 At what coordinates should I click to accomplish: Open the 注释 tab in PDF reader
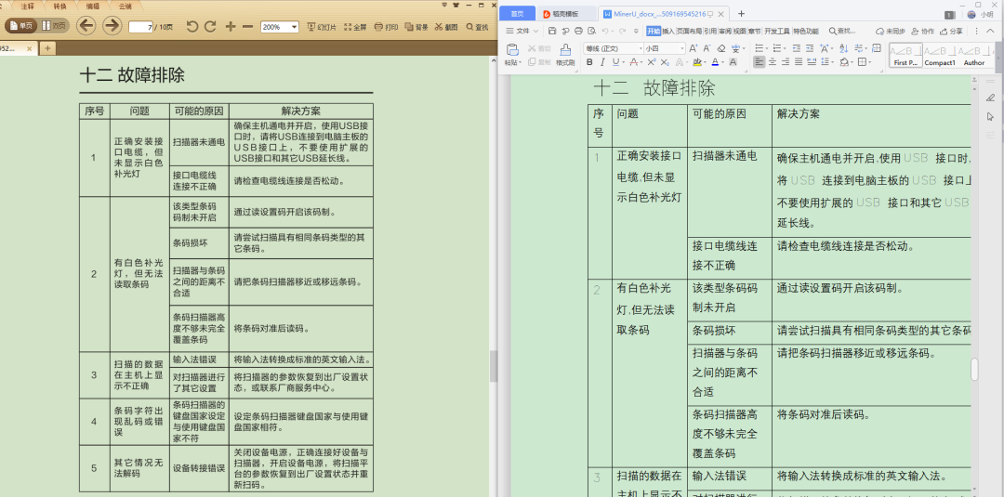pos(27,6)
